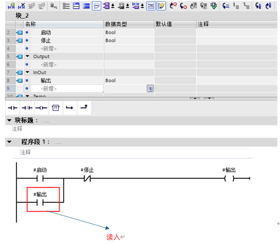This screenshot has height=244, width=280.
Task: Select the #启动 normally open contact
Action: (x=40, y=178)
